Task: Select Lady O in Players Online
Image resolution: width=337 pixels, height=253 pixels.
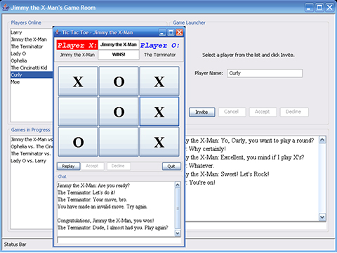Action: (x=32, y=53)
